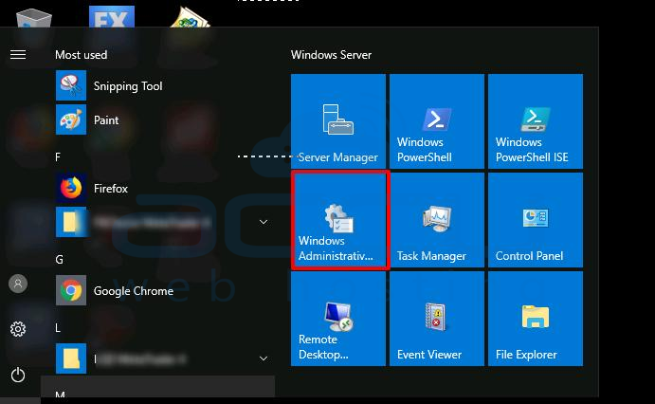This screenshot has width=655, height=404.
Task: Launch the Task Manager tile
Action: coord(437,220)
